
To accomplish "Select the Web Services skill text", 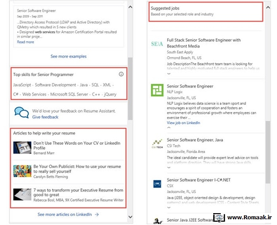I will coord(34,94).
